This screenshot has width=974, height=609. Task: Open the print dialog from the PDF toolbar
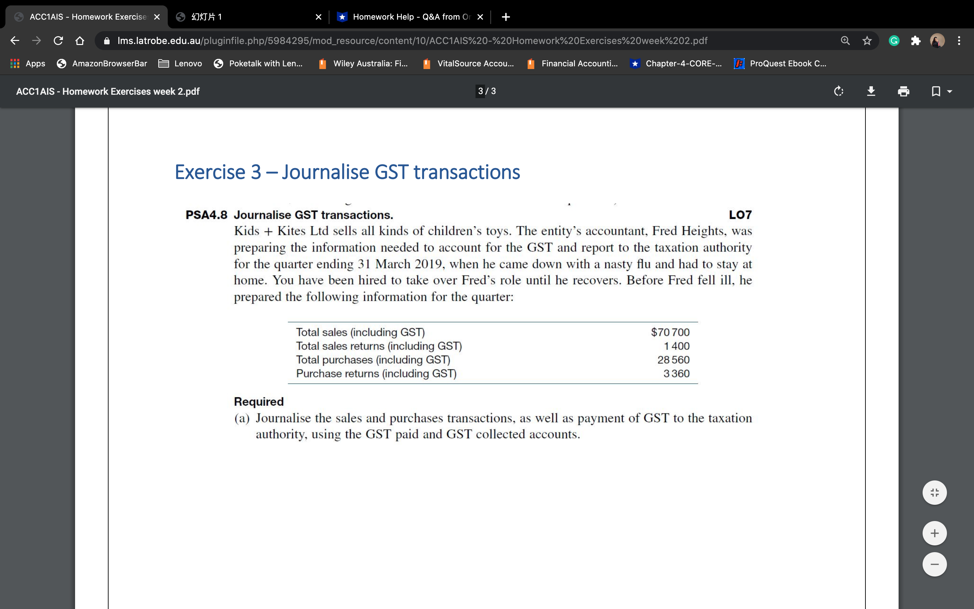tap(904, 91)
